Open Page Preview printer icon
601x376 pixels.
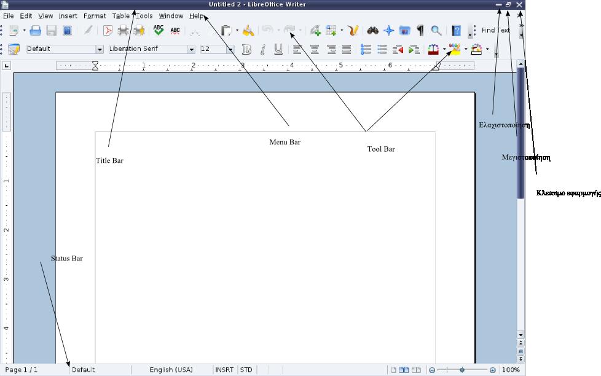pos(139,30)
